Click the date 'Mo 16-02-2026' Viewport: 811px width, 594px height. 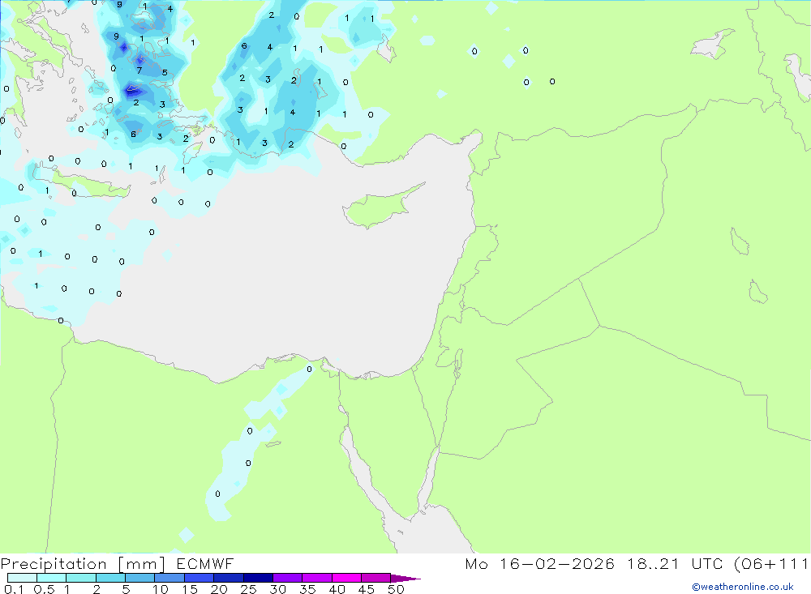(539, 563)
